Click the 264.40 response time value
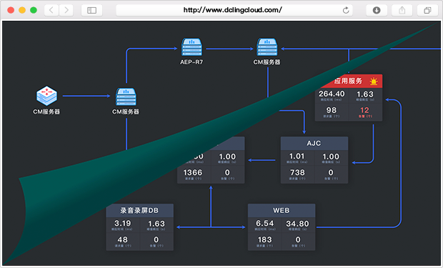The width and height of the screenshot is (443, 268). point(332,94)
